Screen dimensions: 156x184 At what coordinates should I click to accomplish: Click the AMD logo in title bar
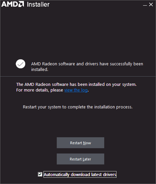click(13, 4)
